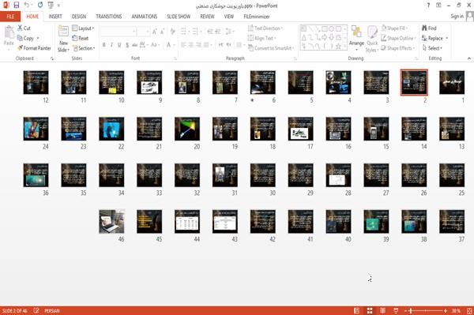Open the Select dropdown in Editing
This screenshot has width=474, height=315.
(x=432, y=48)
